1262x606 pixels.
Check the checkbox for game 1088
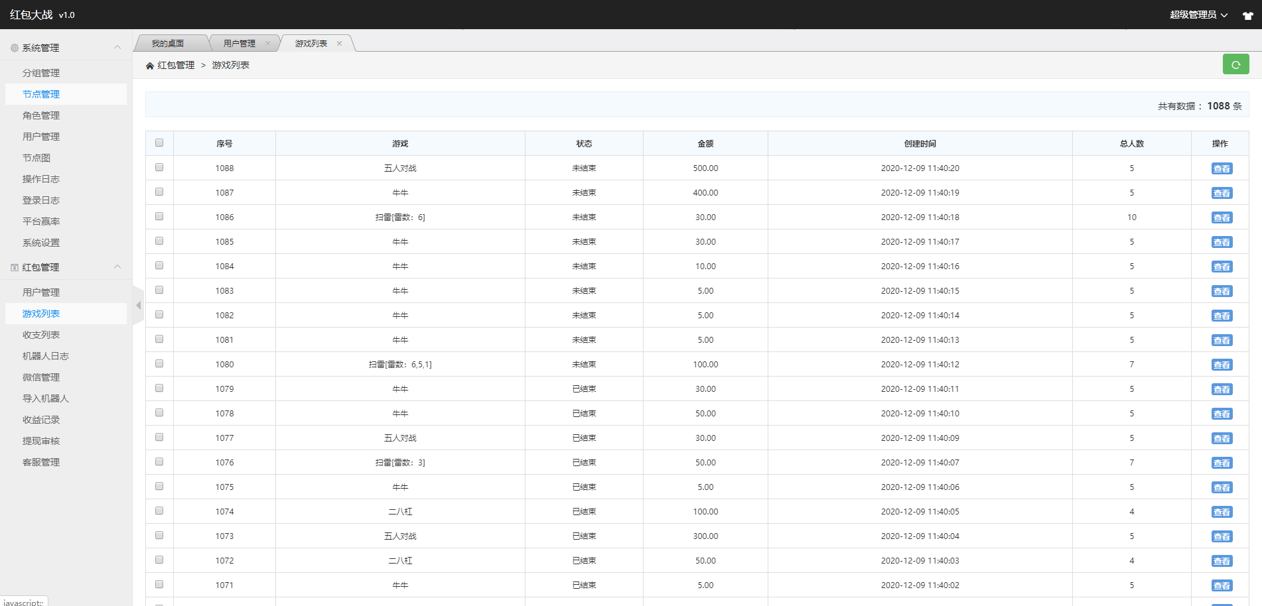click(159, 167)
